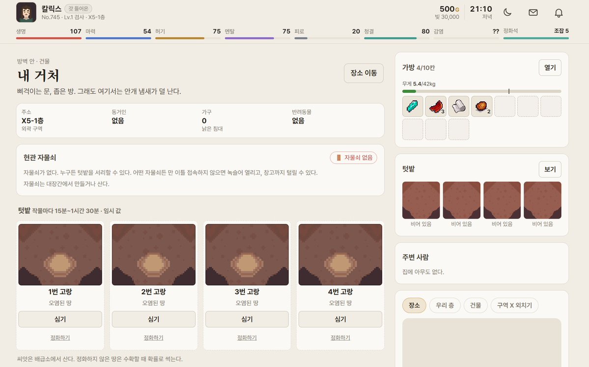Click the 정화석 status bar
Image resolution: width=589 pixels, height=367 pixels.
coord(536,38)
